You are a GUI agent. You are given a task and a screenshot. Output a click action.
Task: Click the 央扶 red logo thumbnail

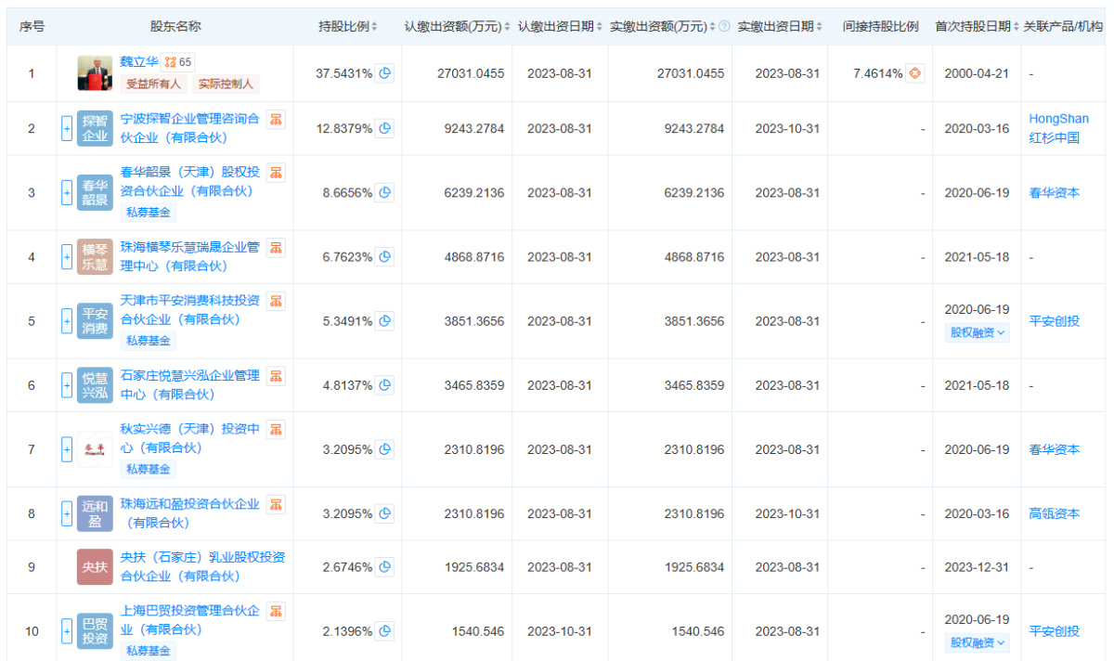tap(95, 567)
